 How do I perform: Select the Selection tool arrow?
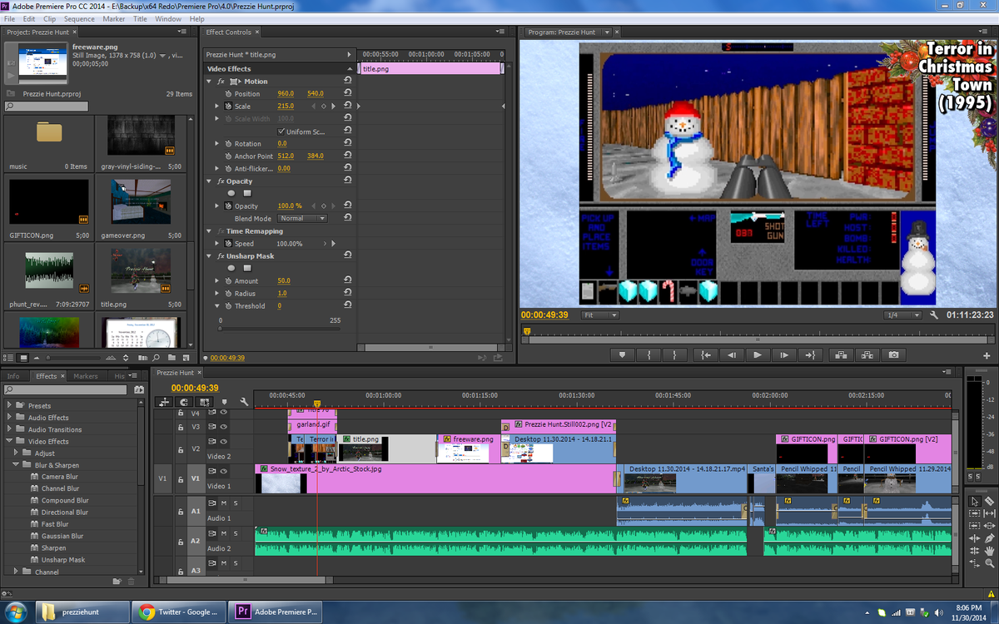coord(975,502)
